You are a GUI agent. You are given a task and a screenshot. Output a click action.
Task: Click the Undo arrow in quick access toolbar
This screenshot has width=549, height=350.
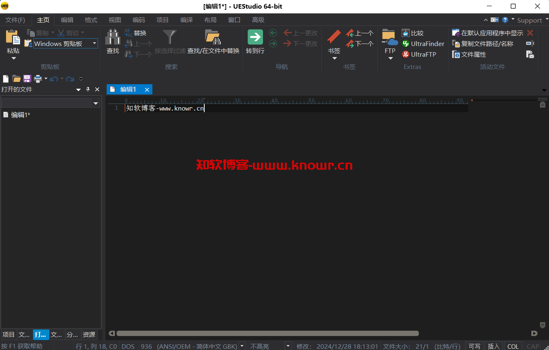(54, 78)
